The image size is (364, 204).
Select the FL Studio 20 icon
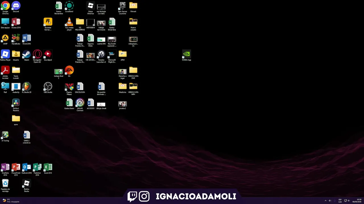tap(26, 86)
